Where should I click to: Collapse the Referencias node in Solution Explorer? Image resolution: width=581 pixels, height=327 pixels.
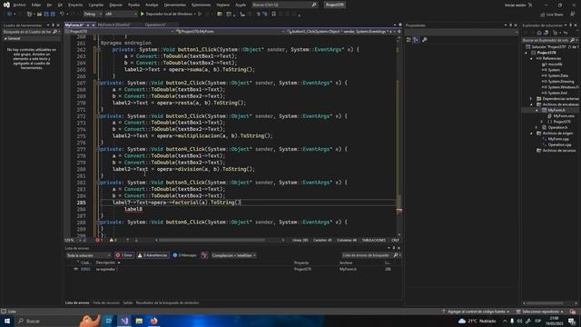click(532, 58)
